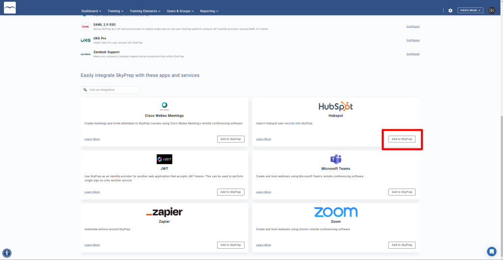The width and height of the screenshot is (503, 260).
Task: Click the JWT logo
Action: [164, 159]
